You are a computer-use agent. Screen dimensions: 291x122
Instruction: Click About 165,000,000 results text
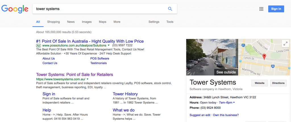click(64, 32)
